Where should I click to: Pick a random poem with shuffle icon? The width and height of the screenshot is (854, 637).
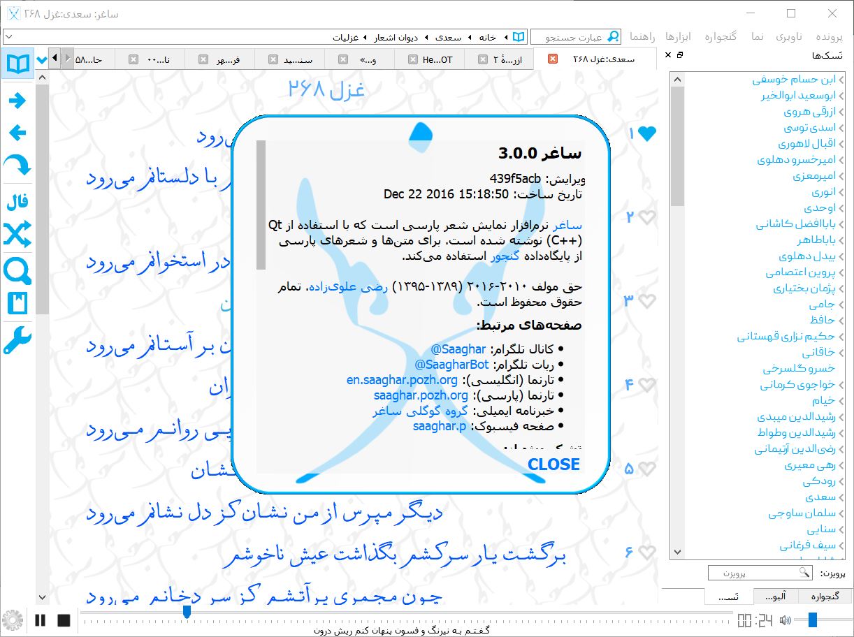(x=17, y=235)
